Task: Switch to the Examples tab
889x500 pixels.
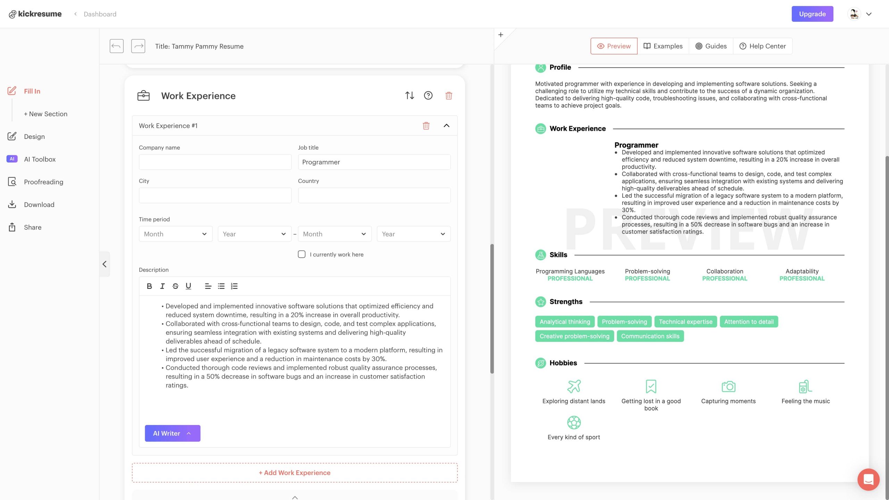Action: pyautogui.click(x=663, y=46)
